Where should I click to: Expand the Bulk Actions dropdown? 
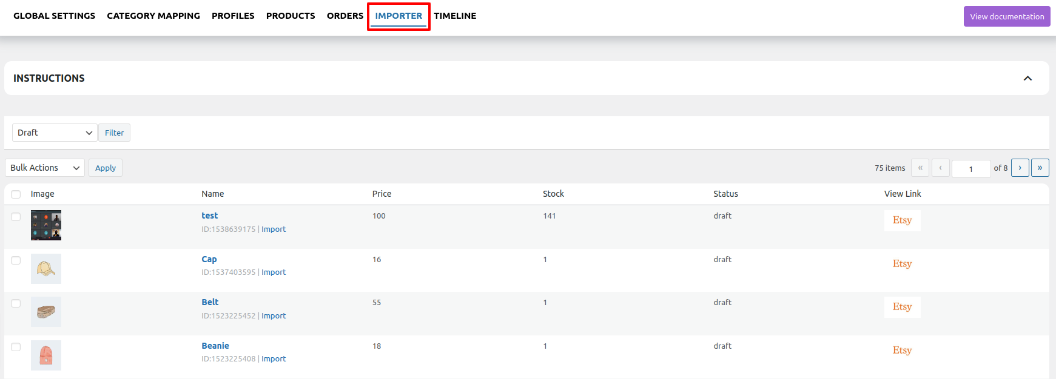(x=45, y=168)
